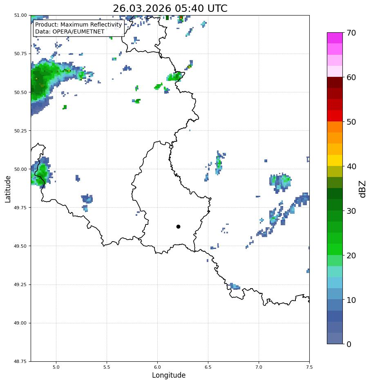Click latitude tick label "49.75"
371x383 pixels.
[20, 208]
